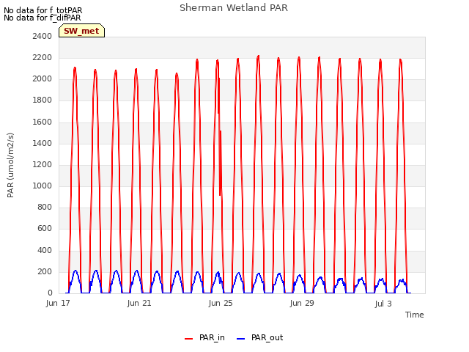This screenshot has width=469, height=352.
Task: Click the 1000 y-axis tick label
Action: point(43,186)
